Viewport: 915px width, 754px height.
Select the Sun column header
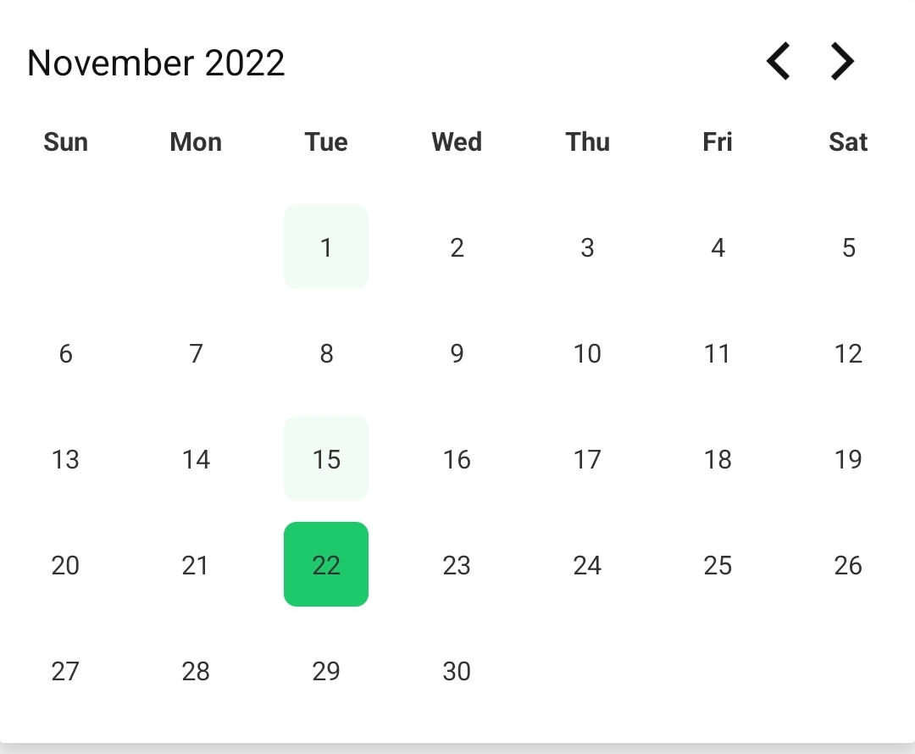[65, 141]
